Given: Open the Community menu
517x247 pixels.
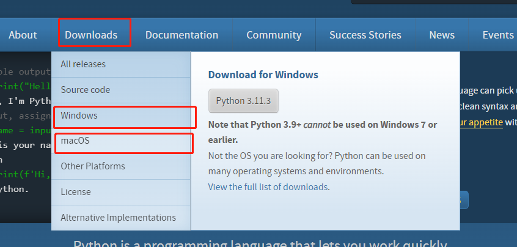Looking at the screenshot, I should click(273, 35).
